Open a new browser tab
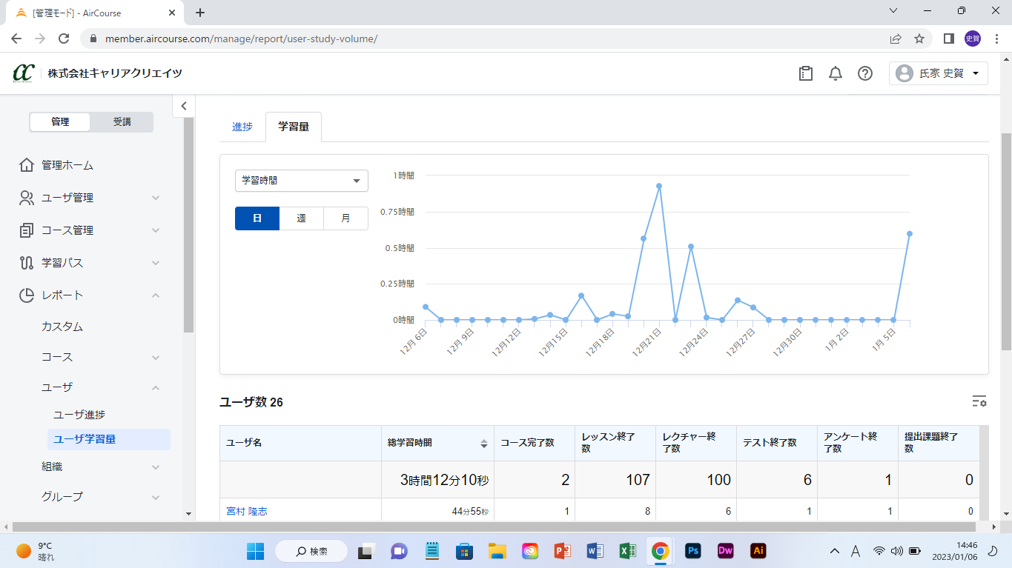 (x=200, y=13)
